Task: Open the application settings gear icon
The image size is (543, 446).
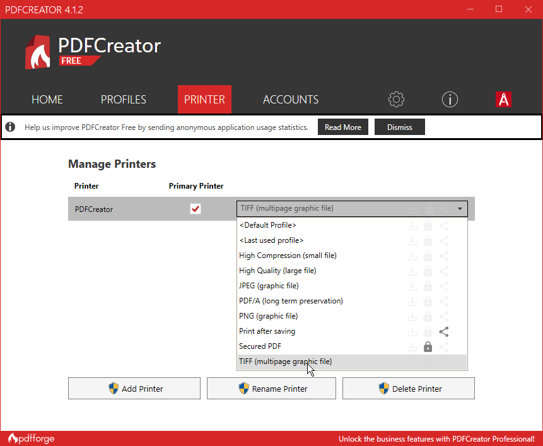Action: pyautogui.click(x=396, y=99)
